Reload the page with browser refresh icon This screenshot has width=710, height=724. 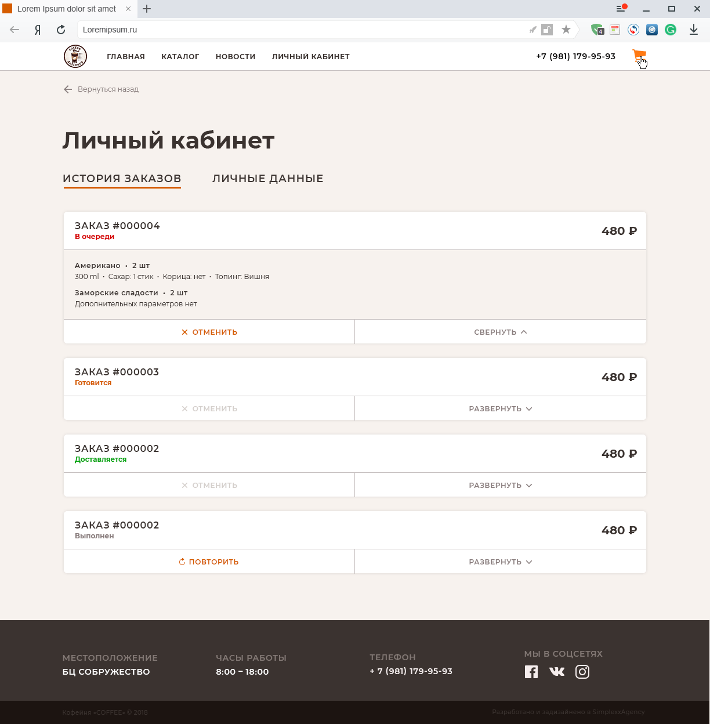pos(61,30)
